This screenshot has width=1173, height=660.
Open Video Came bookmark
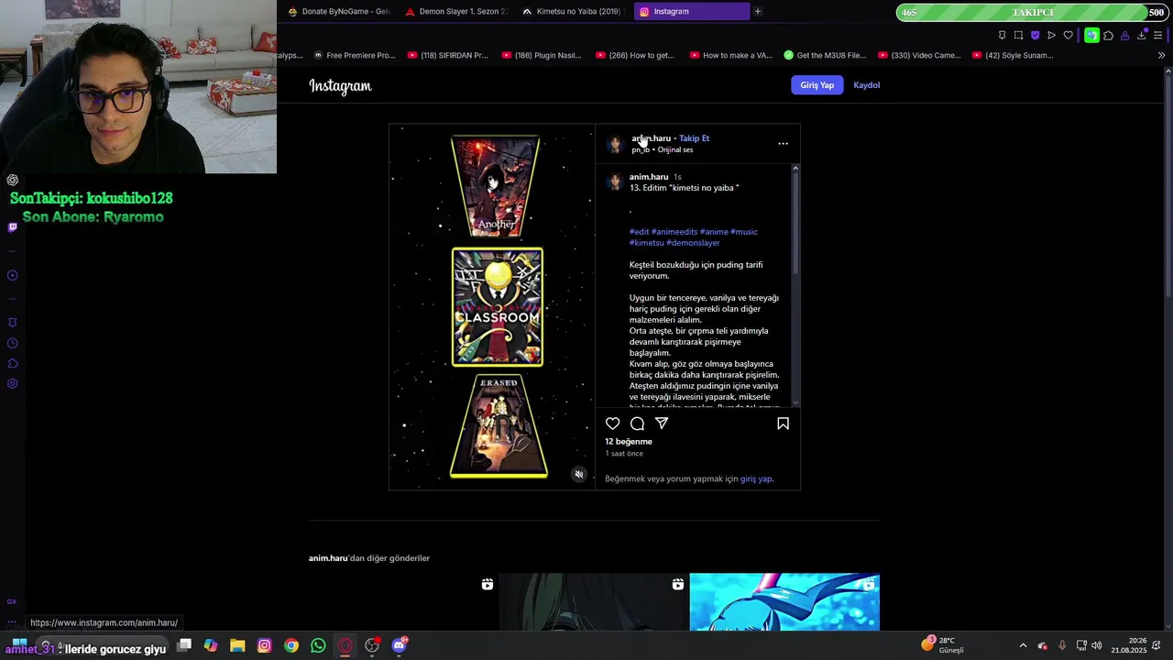coord(919,55)
